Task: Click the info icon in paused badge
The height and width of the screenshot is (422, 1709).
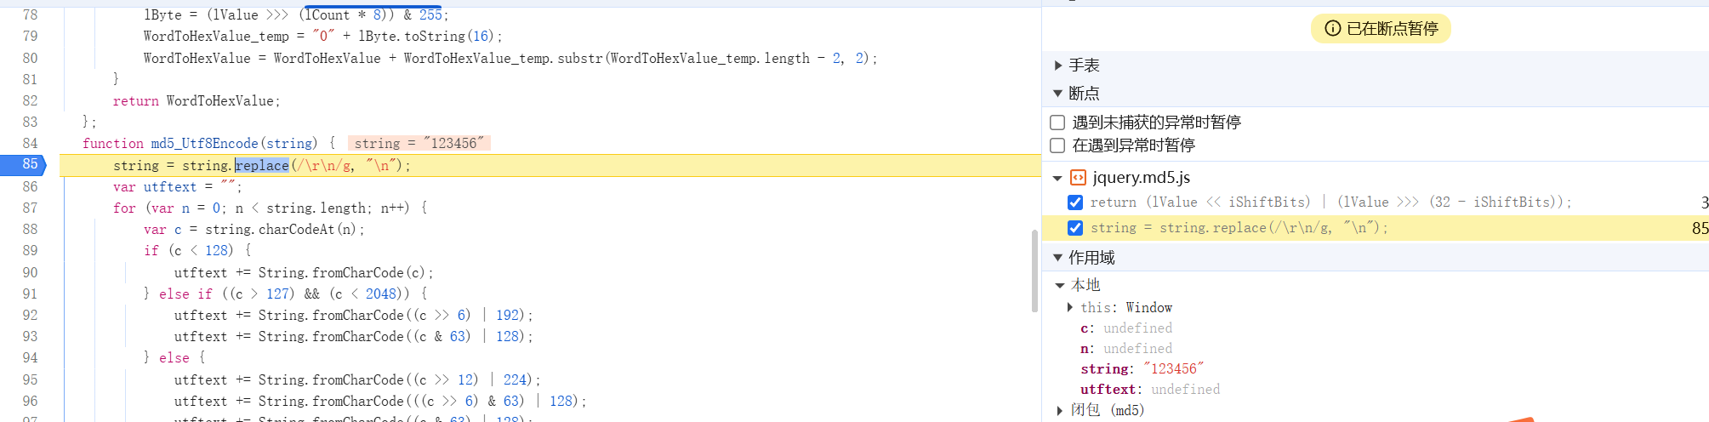Action: click(1333, 28)
